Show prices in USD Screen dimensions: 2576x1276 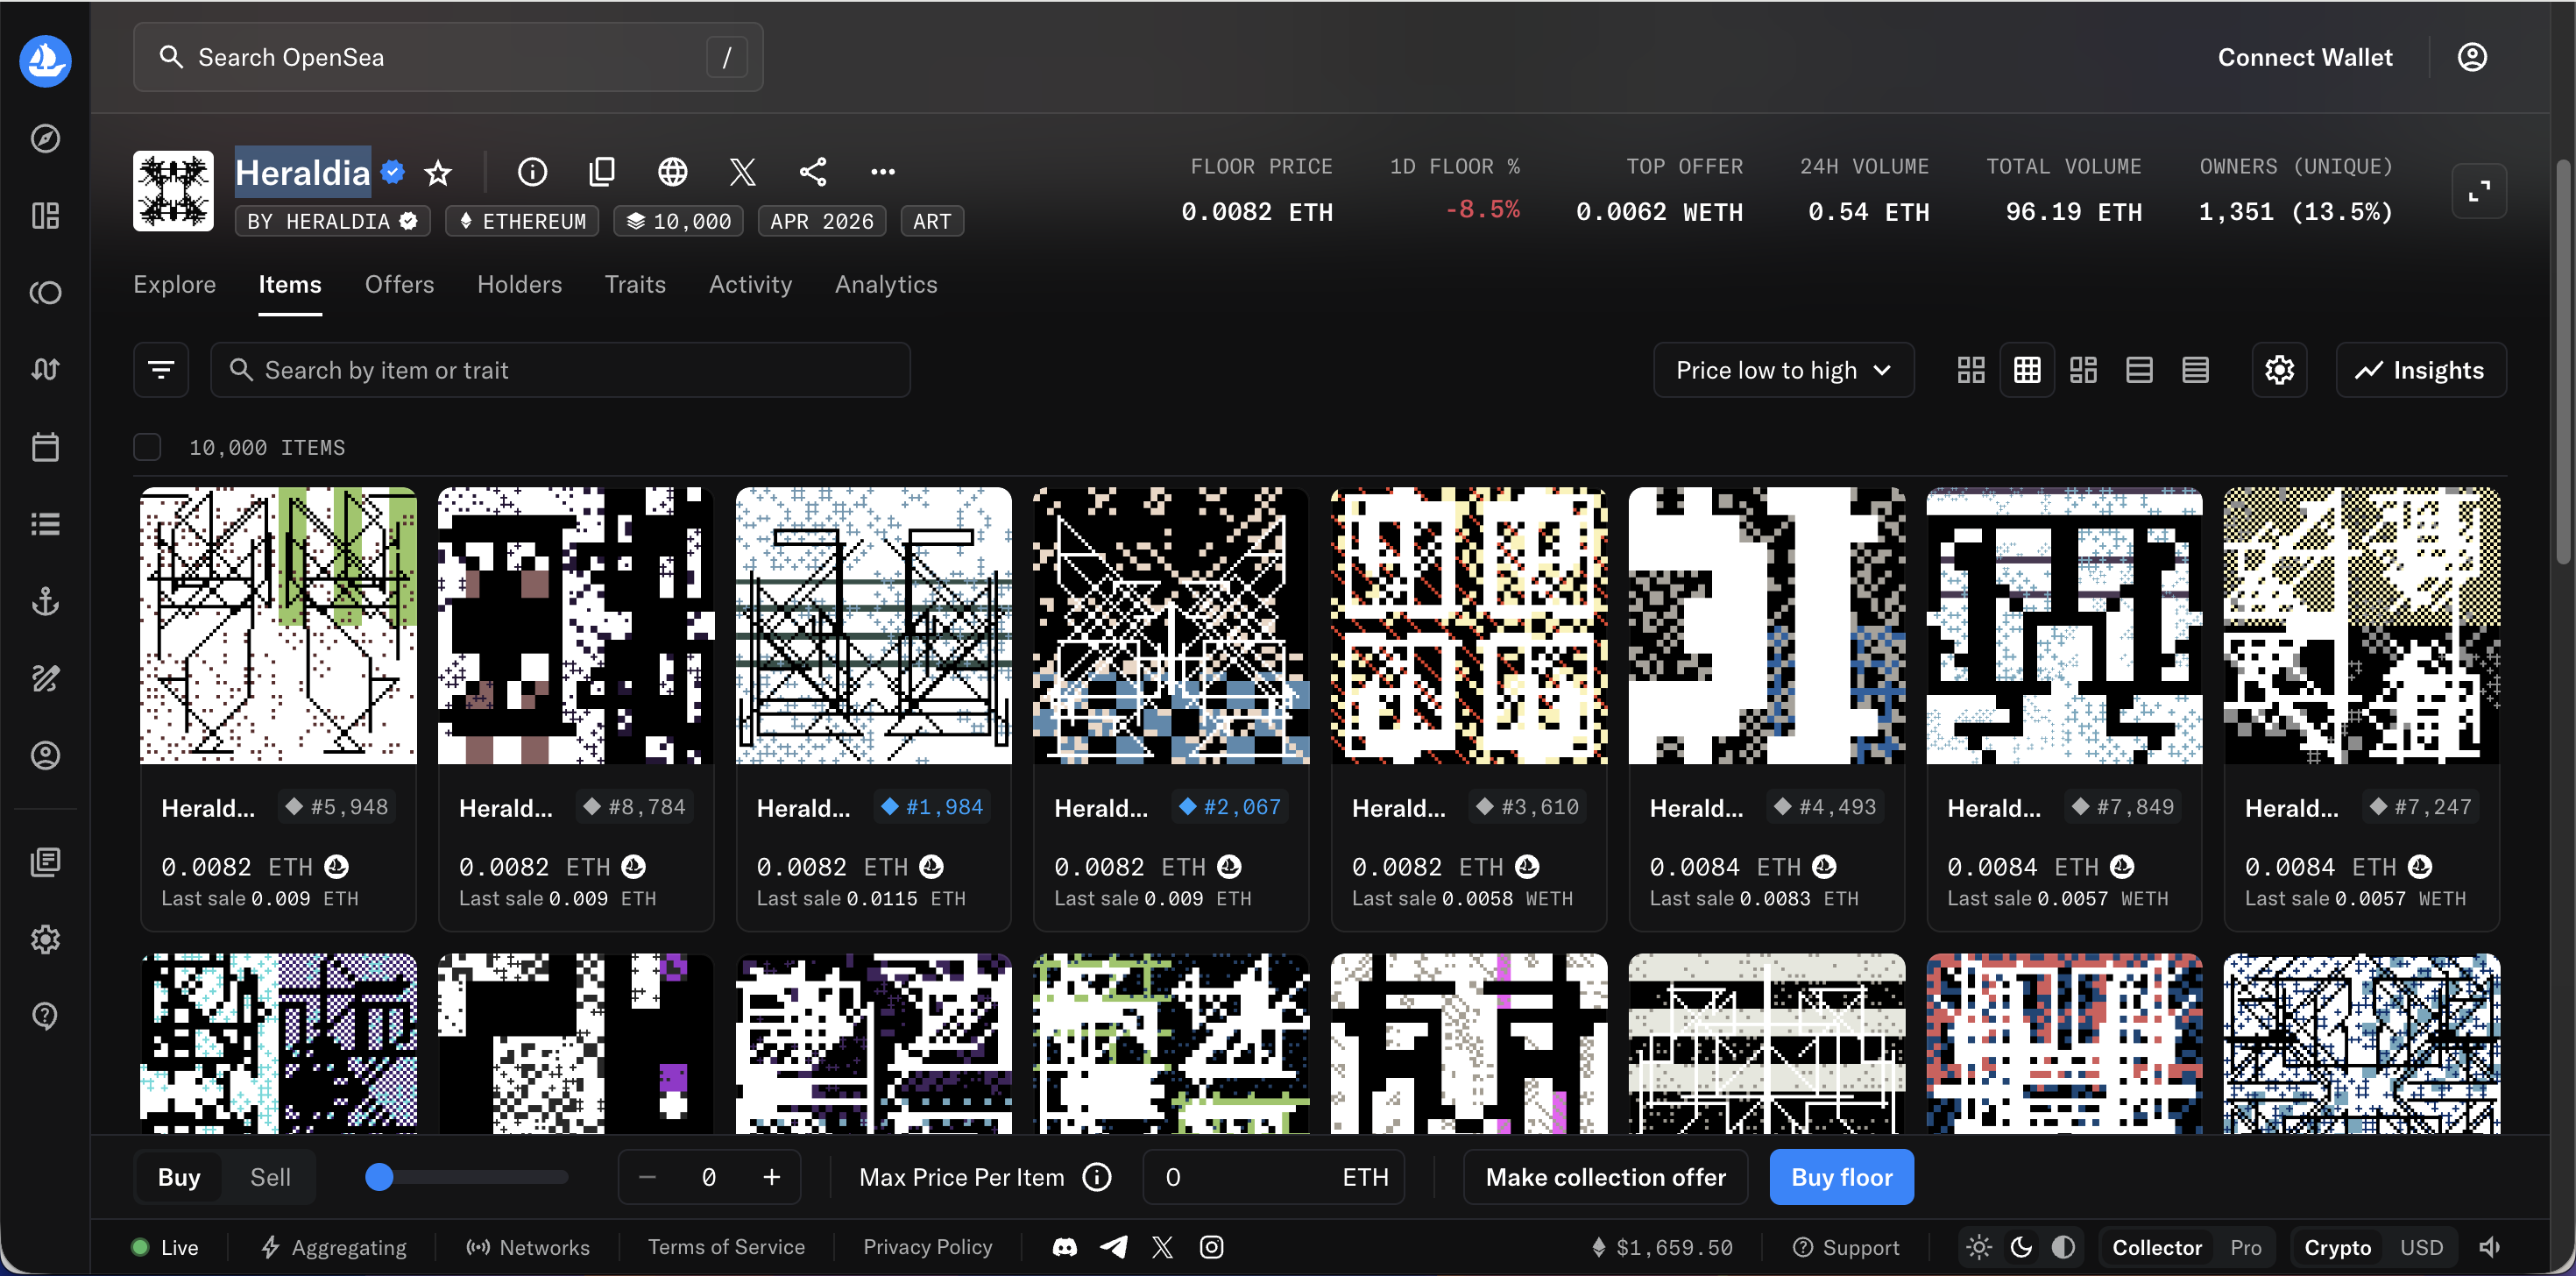(x=2421, y=1247)
